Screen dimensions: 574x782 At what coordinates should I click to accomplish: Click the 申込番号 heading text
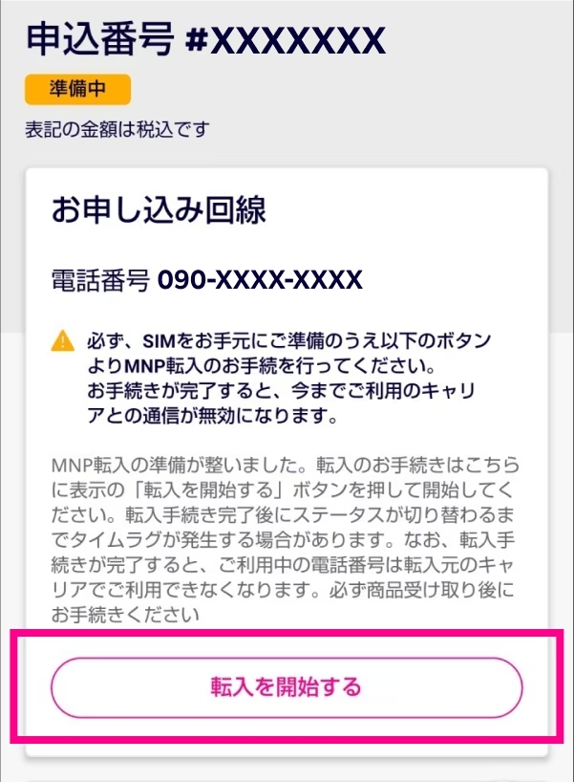100,39
